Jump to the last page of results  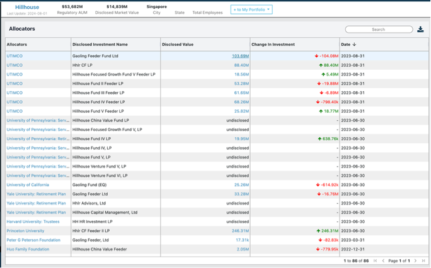423,260
